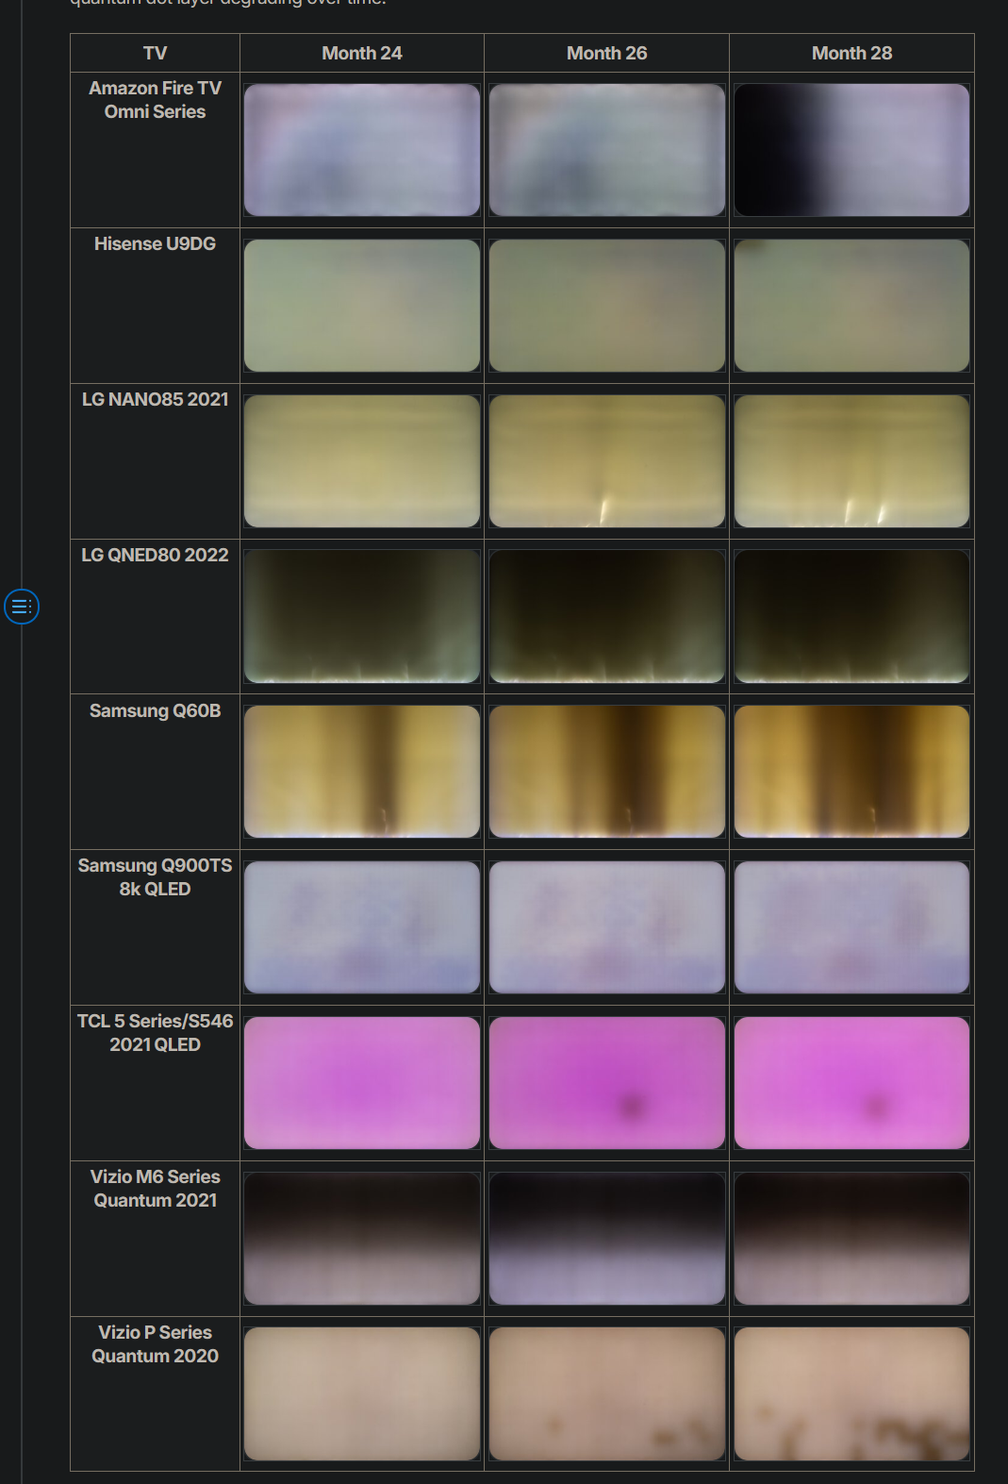Click the Amazon Fire TV Omni Series label
This screenshot has width=1008, height=1484.
(155, 100)
